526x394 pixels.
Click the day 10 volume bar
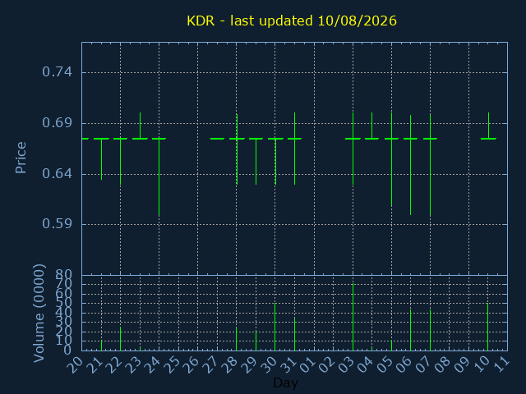(487, 327)
